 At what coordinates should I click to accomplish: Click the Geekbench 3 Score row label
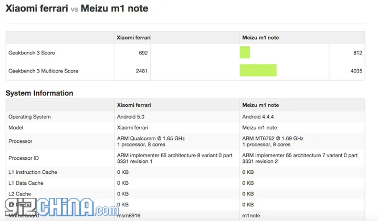(31, 53)
